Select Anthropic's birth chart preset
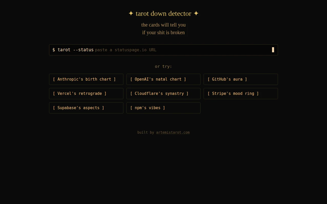Image resolution: width=327 pixels, height=204 pixels. [86, 79]
